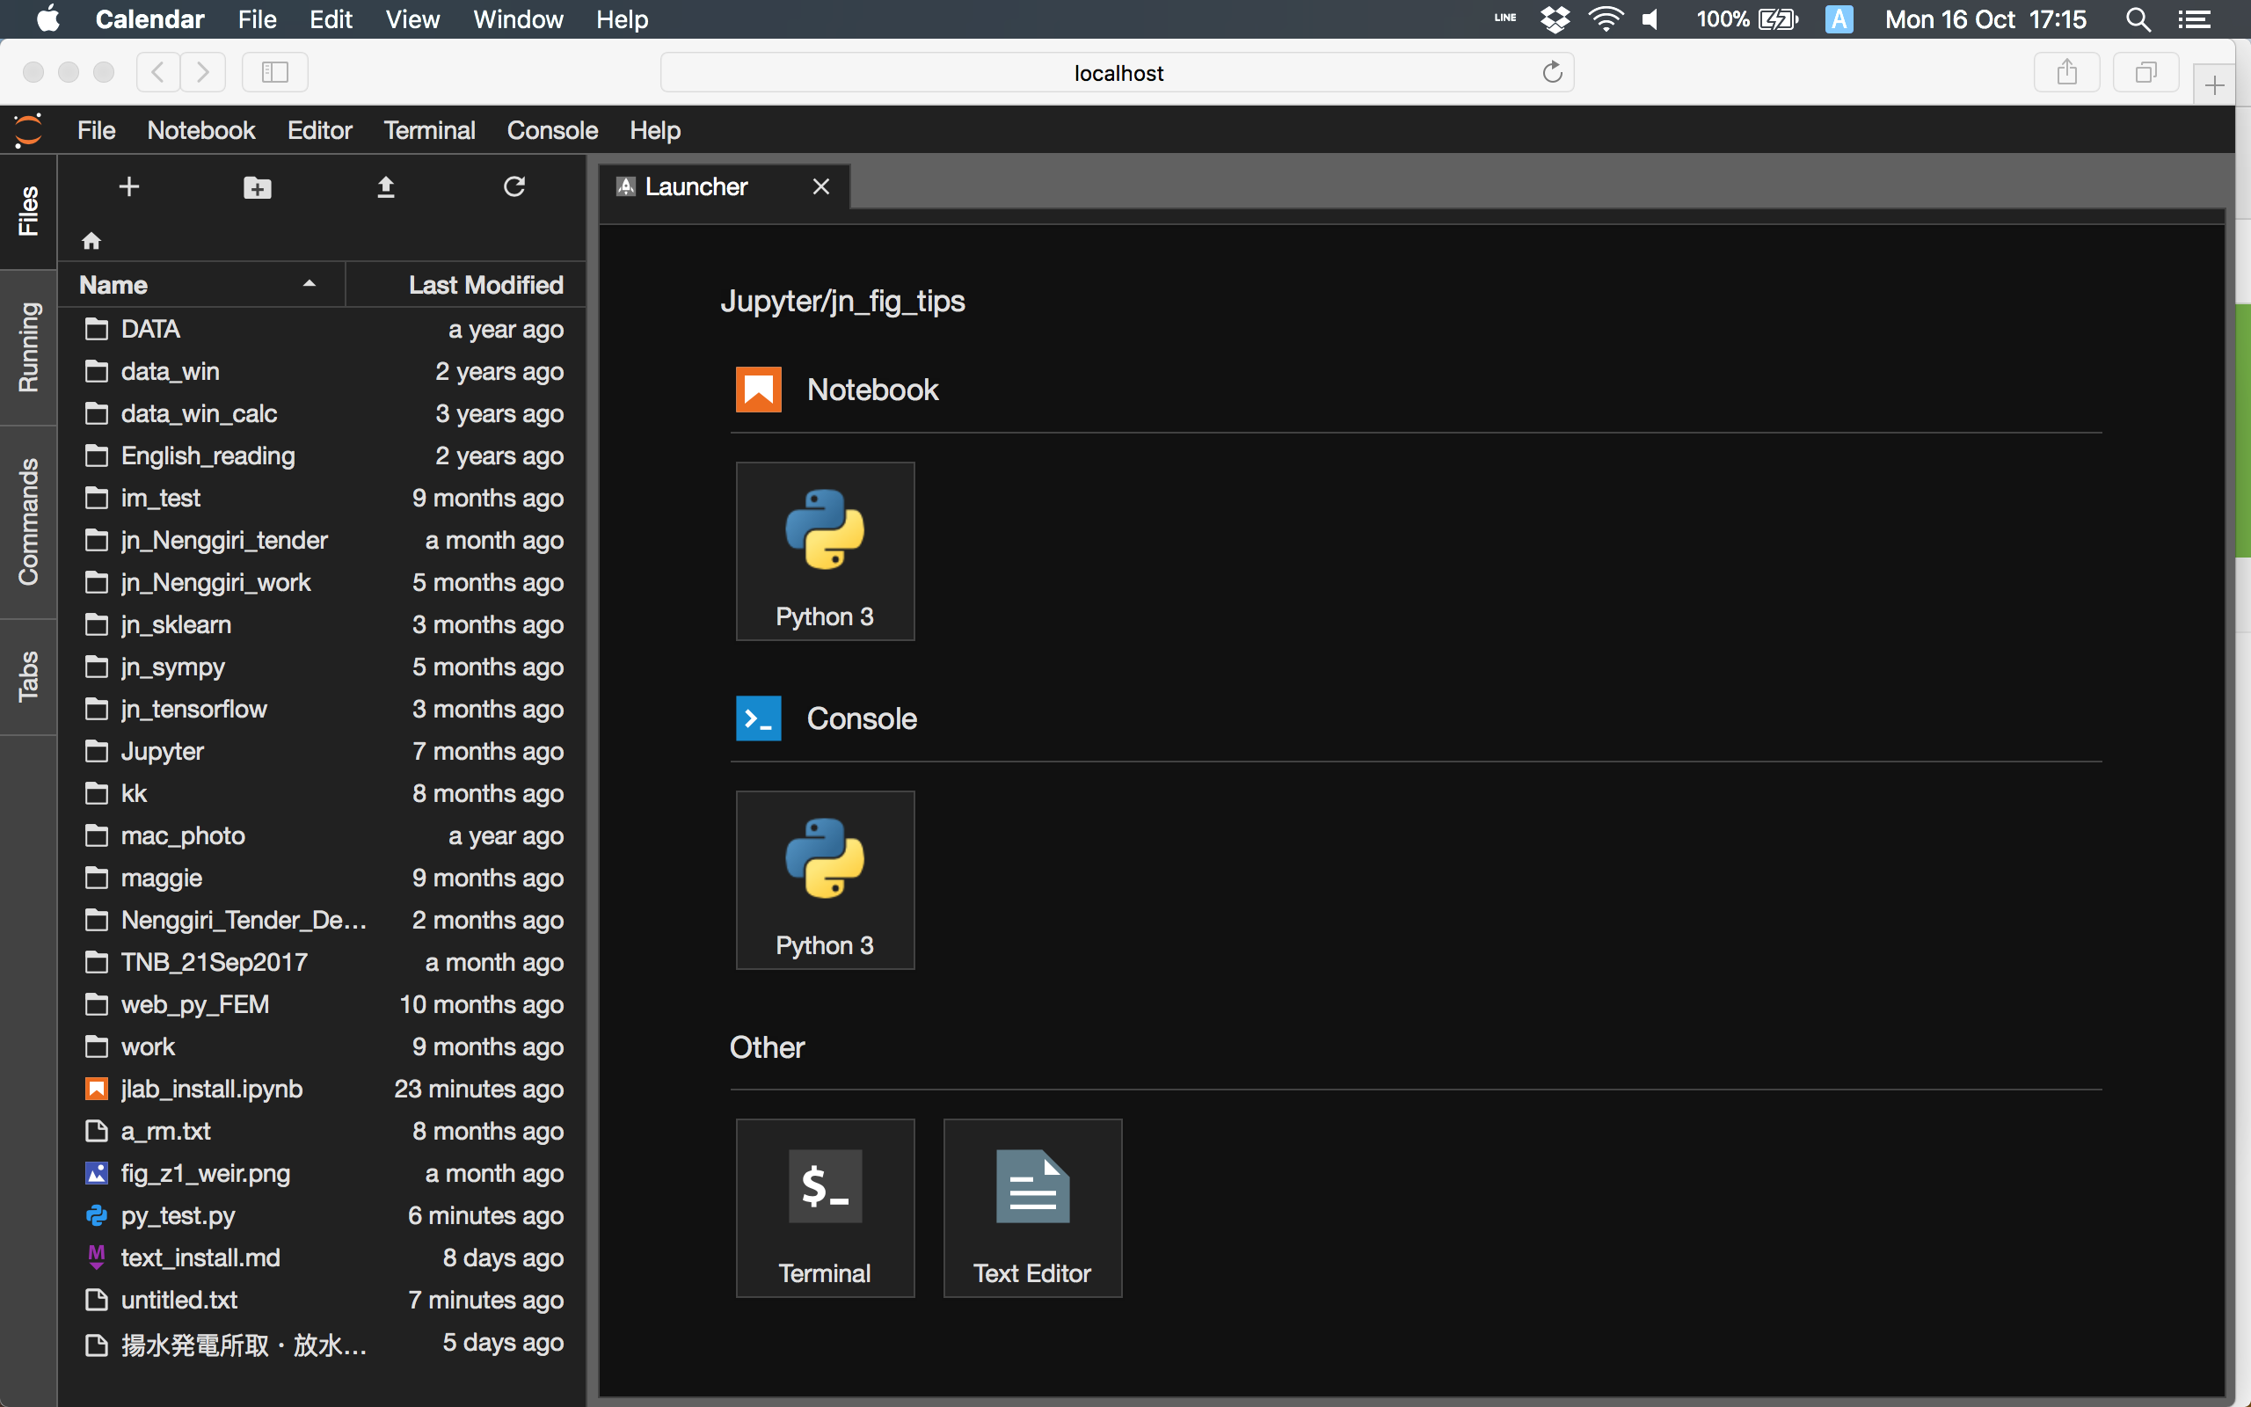
Task: Open the macOS Window menu
Action: pyautogui.click(x=518, y=18)
